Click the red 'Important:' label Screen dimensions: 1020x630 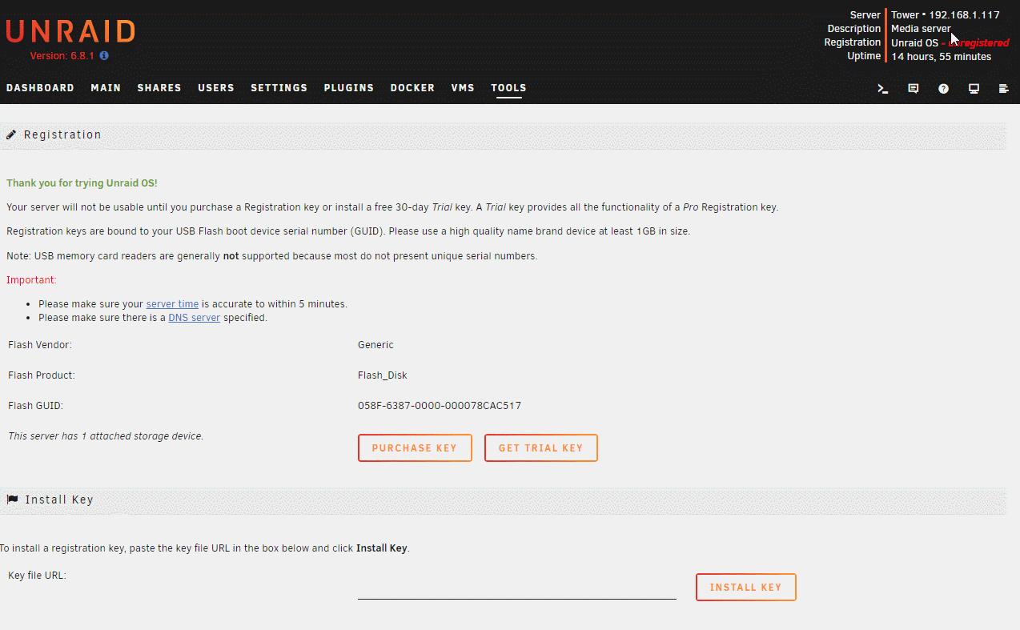(31, 280)
